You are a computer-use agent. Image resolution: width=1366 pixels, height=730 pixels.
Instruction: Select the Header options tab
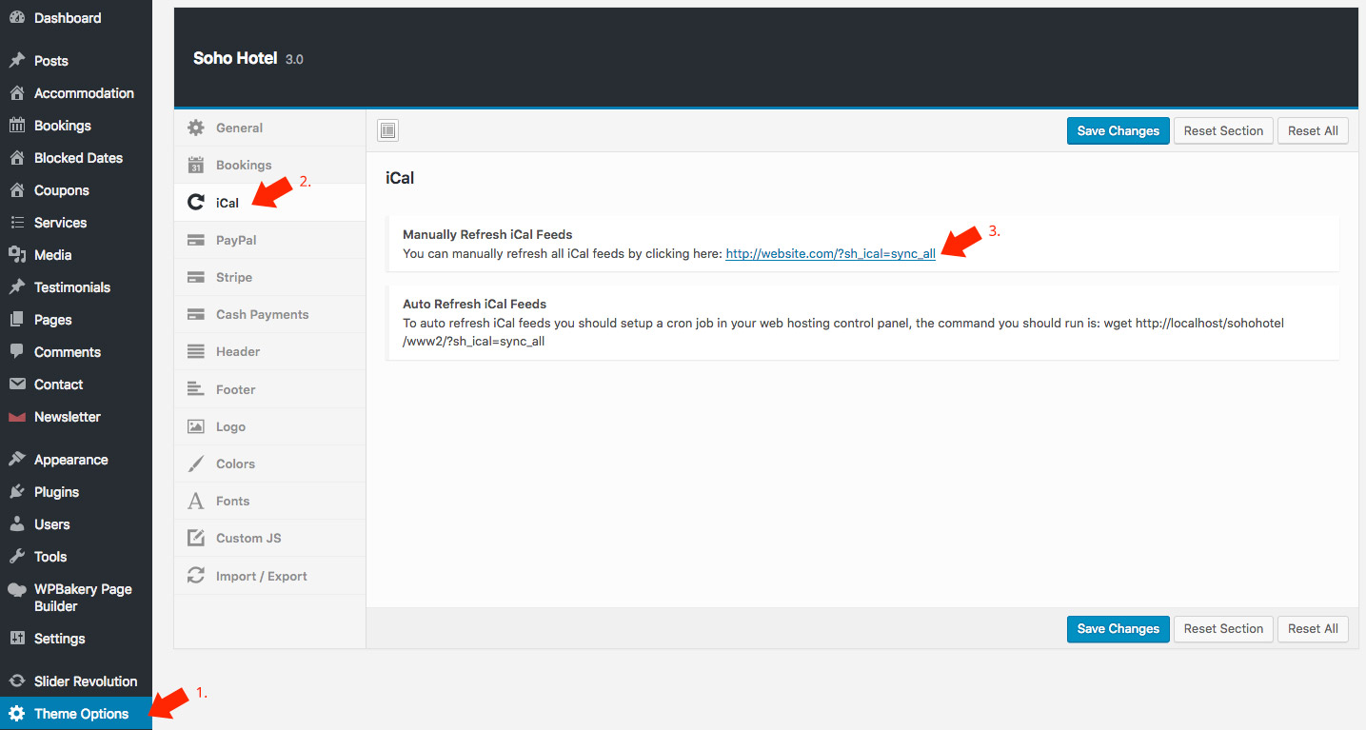tap(238, 351)
